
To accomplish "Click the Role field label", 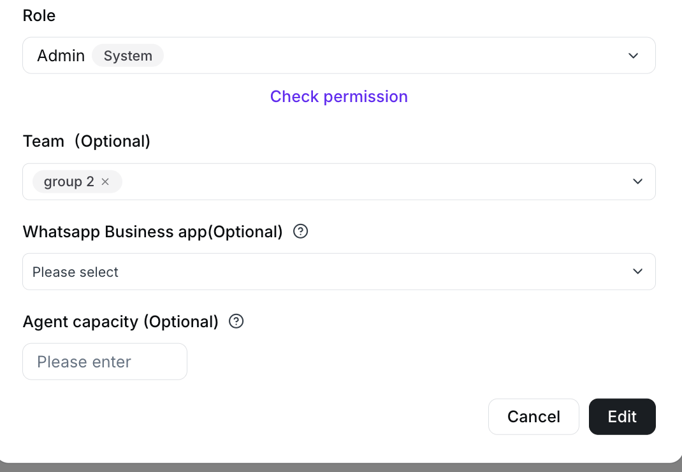I will point(39,16).
